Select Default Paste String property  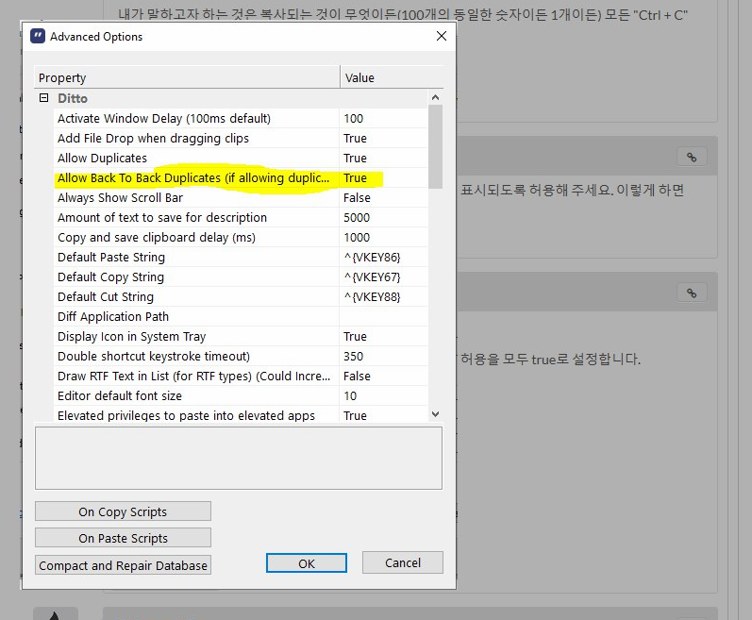coord(195,257)
